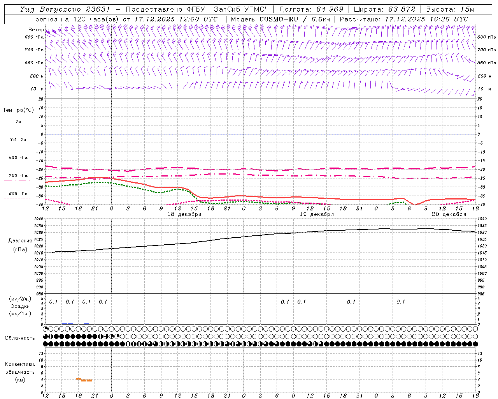
Task: Click the blue precipitation bar near hour 15
Action: tap(67, 323)
